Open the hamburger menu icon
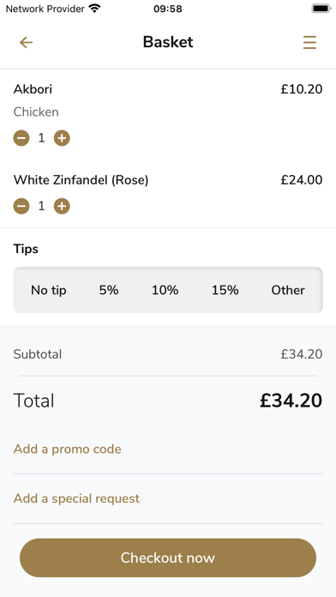 click(309, 42)
